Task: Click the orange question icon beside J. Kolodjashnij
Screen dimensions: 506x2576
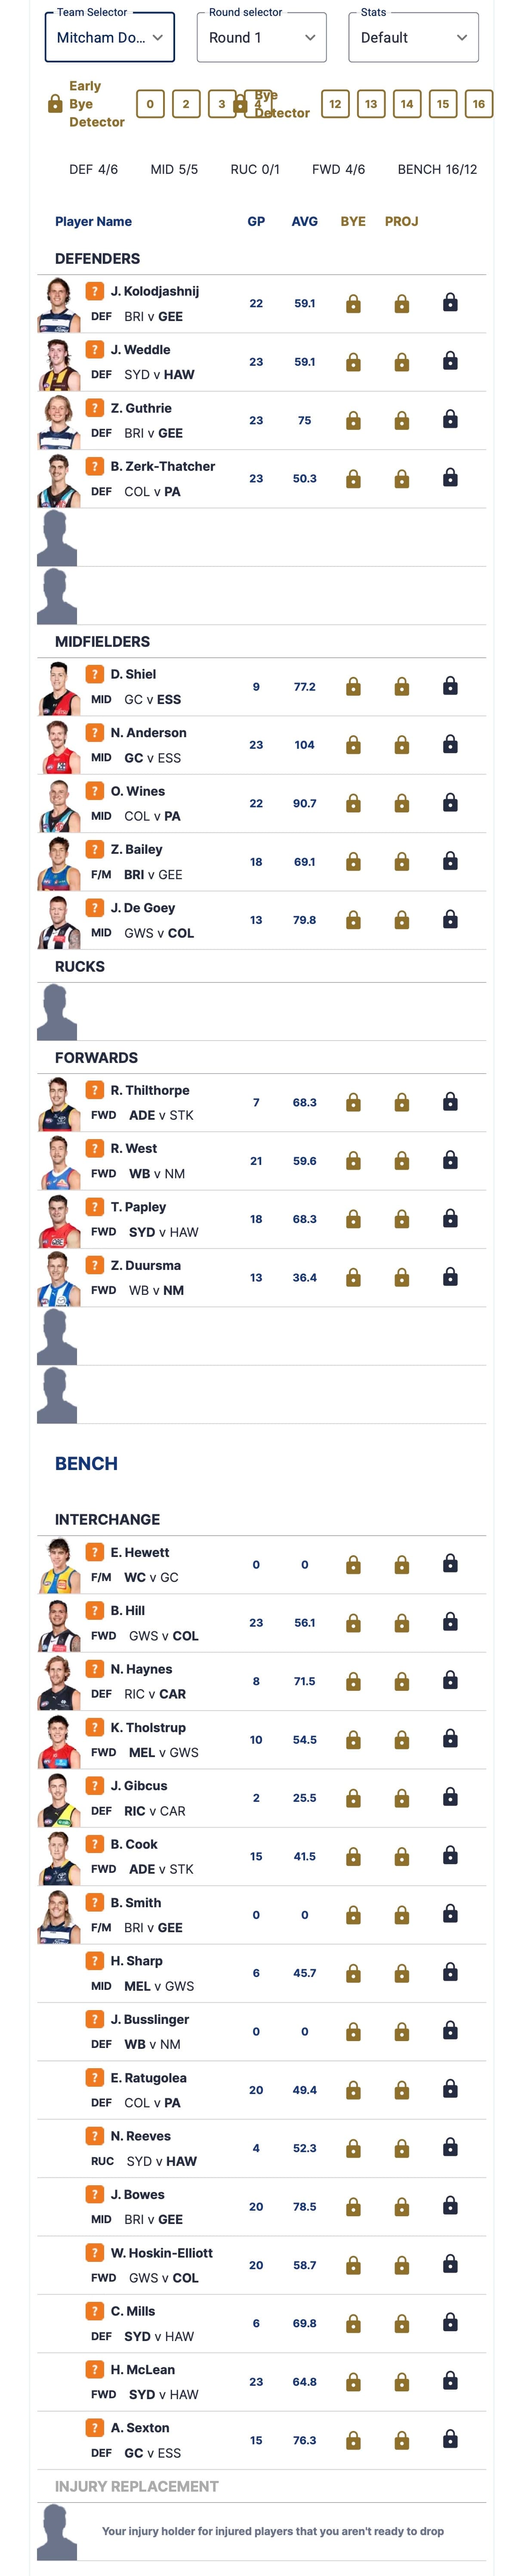Action: 94,291
